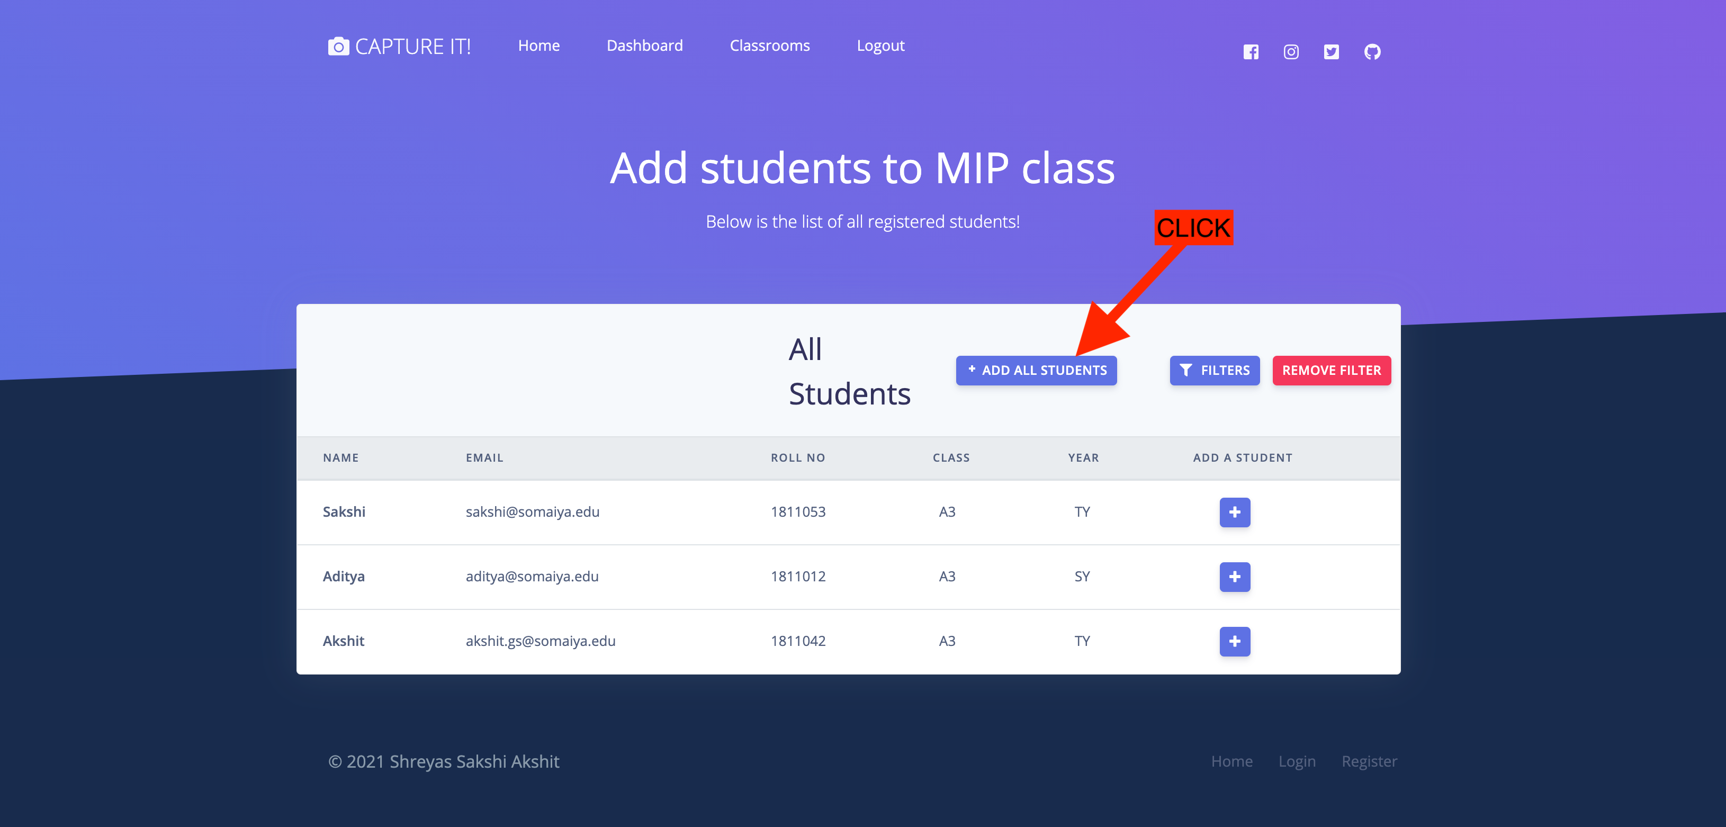Open the Dashboard nav item

click(x=644, y=46)
